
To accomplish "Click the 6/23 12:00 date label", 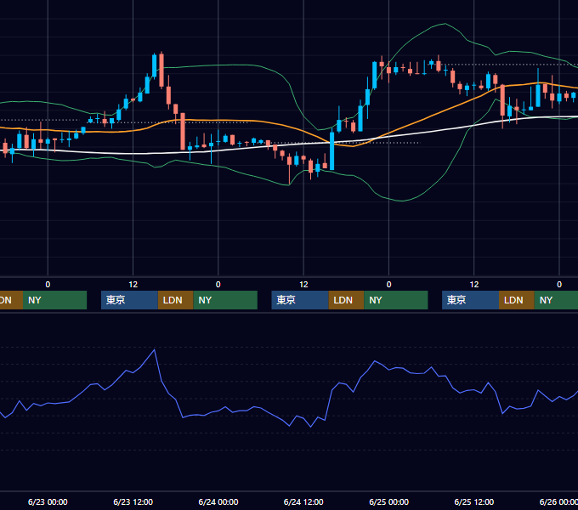I will tap(133, 501).
